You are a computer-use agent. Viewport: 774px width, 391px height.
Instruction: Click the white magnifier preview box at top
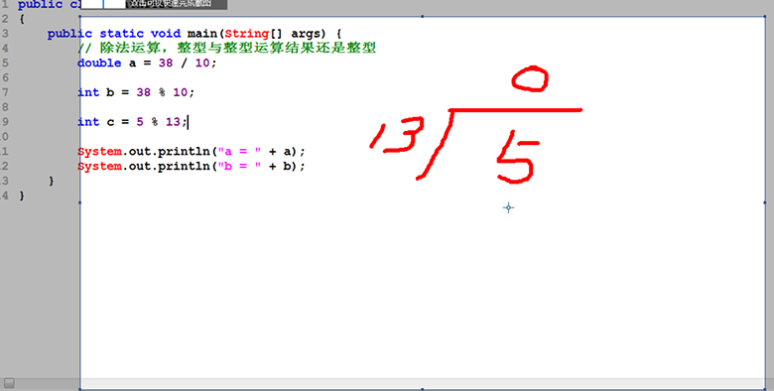(x=103, y=4)
